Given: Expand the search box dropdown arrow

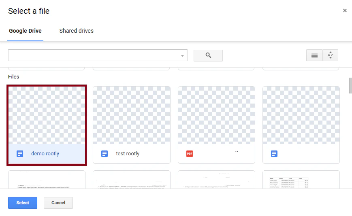Looking at the screenshot, I should (183, 55).
